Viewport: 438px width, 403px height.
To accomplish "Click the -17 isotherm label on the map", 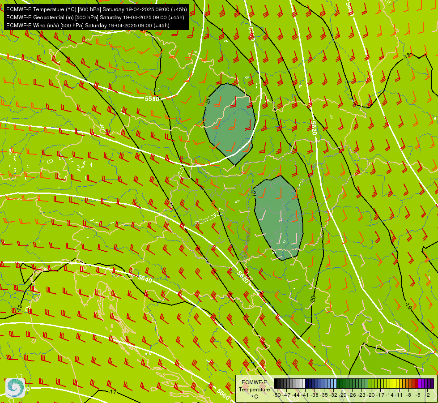I will click(112, 392).
